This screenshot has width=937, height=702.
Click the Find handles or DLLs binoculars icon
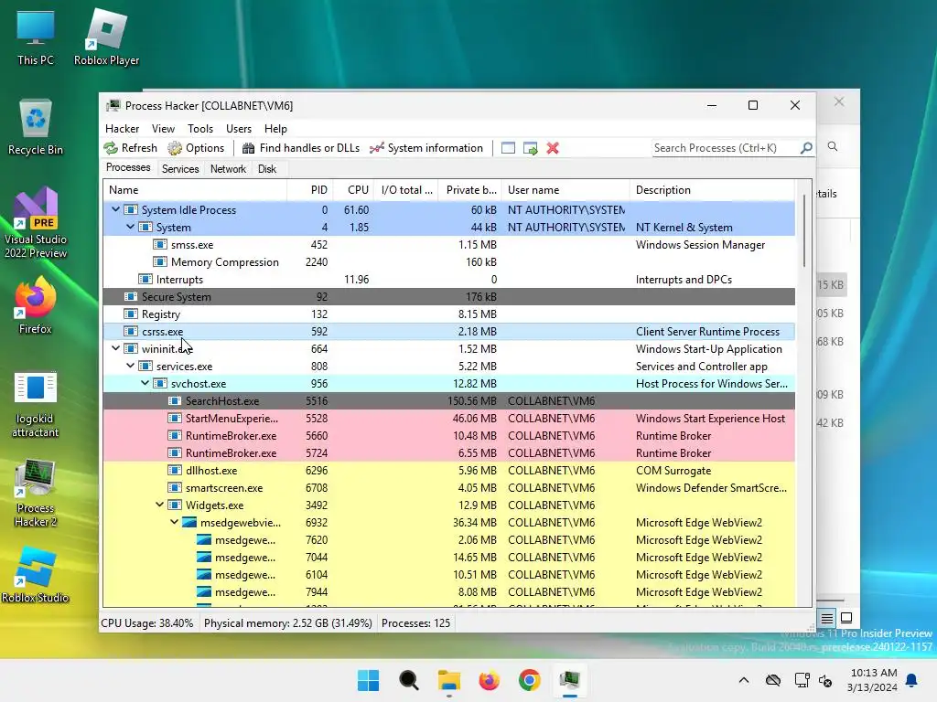click(x=249, y=148)
